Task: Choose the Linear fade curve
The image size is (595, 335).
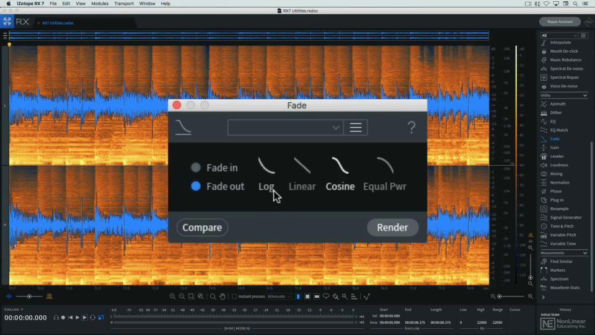Action: coord(302,174)
